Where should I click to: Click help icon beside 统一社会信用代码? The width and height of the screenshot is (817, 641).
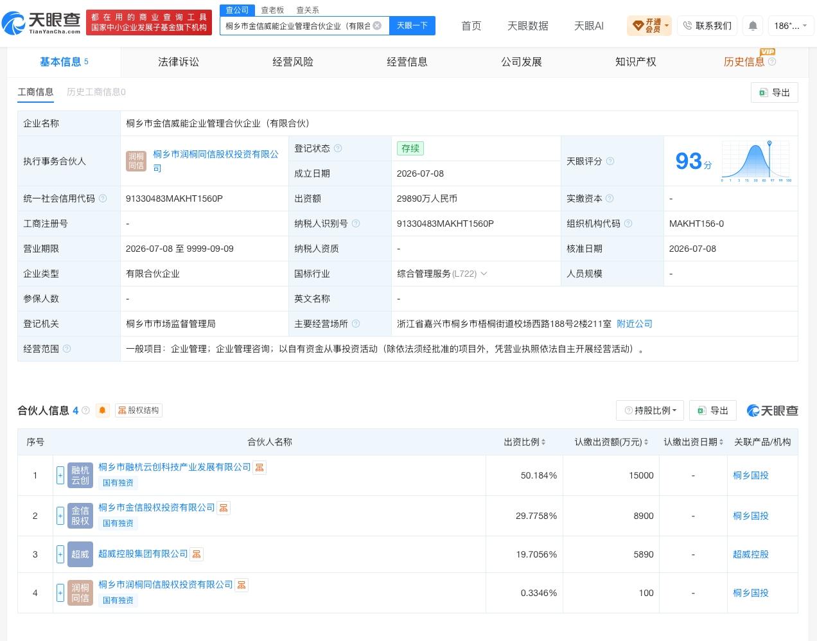[103, 198]
